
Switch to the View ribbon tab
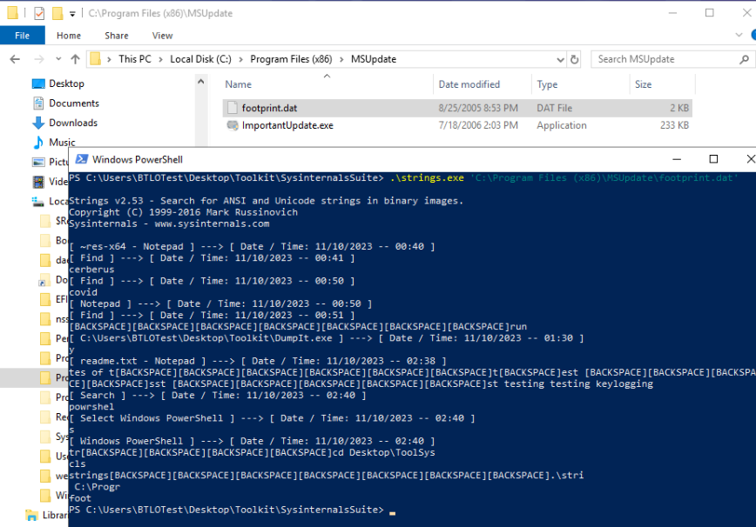163,36
